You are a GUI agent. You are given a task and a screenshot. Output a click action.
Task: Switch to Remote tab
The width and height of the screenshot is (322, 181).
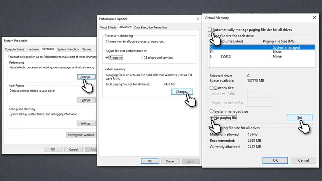coord(86,49)
